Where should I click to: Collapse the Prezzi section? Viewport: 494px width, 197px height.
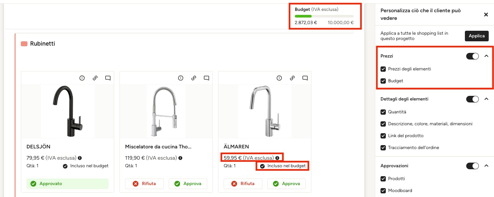coord(486,56)
